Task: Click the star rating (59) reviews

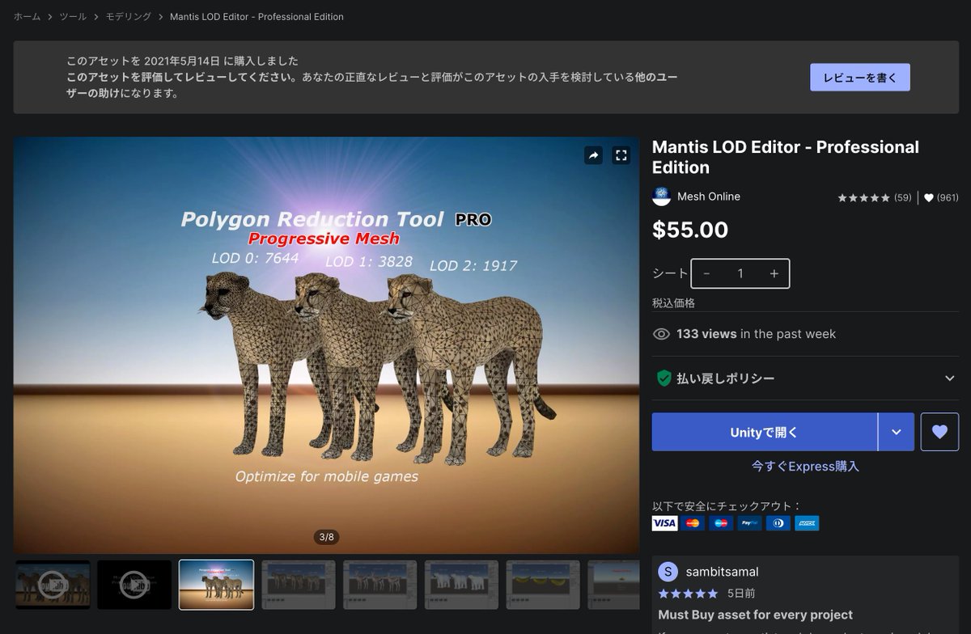Action: coord(874,197)
